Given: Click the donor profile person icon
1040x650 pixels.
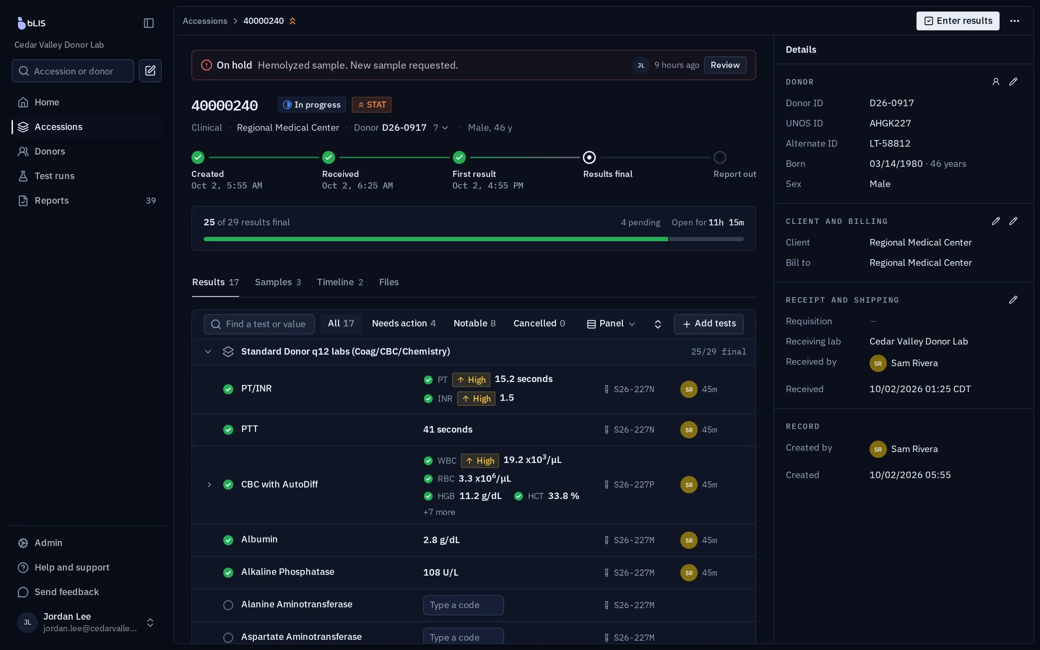Looking at the screenshot, I should tap(995, 82).
